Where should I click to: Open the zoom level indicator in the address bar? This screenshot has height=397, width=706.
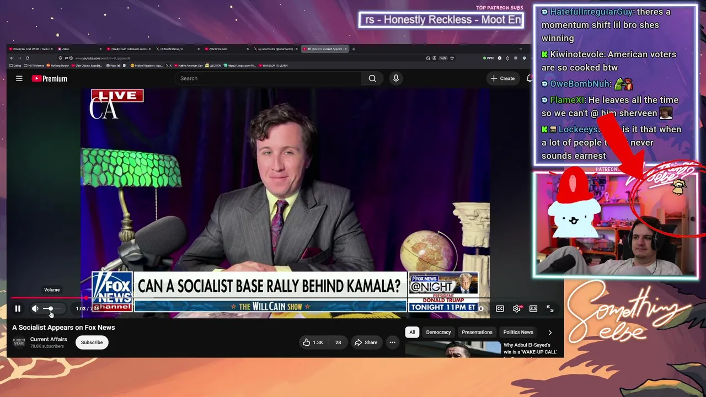coord(443,58)
